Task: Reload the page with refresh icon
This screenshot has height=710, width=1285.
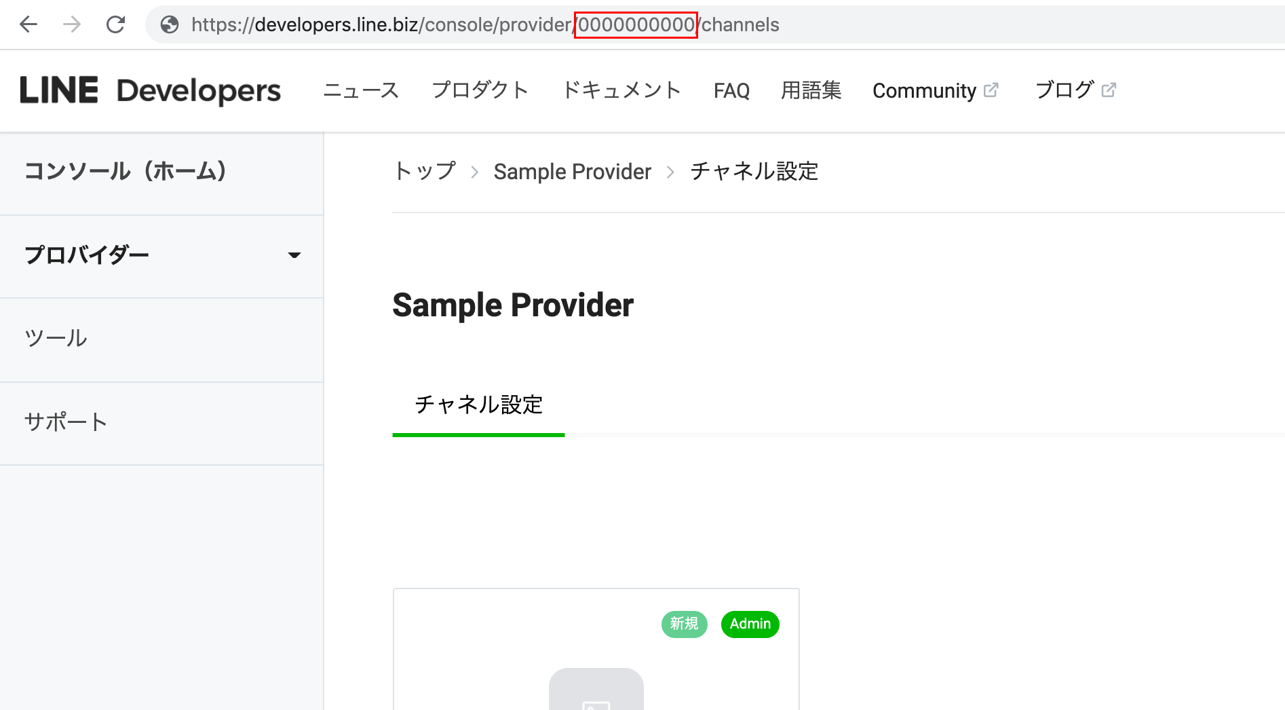Action: (x=116, y=24)
